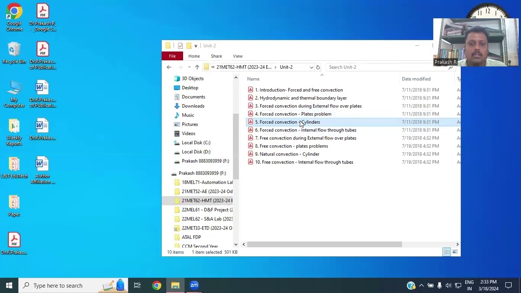521x293 pixels.
Task: Open the File menu tab
Action: [173, 56]
